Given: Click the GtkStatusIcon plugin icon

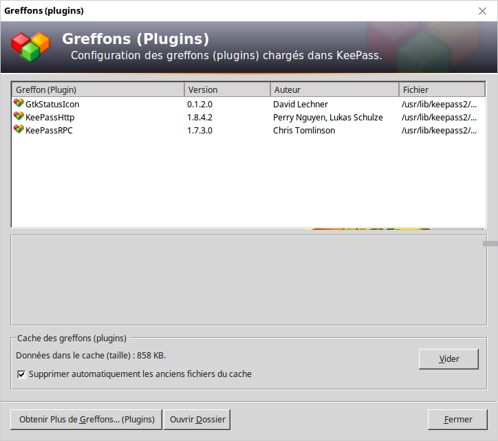Looking at the screenshot, I should [x=19, y=104].
